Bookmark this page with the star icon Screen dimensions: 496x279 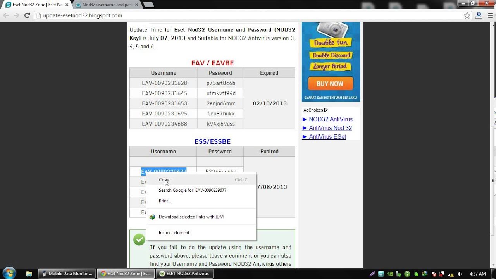[467, 15]
